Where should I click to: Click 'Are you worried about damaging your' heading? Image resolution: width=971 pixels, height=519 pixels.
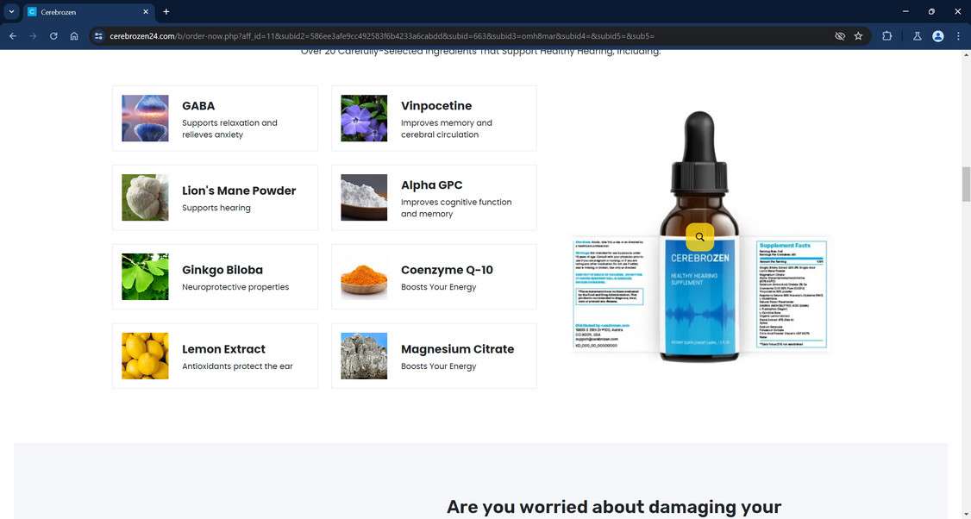coord(614,507)
